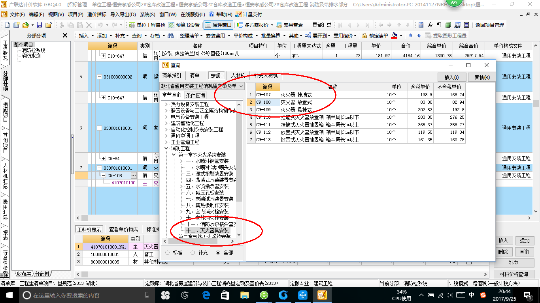Click the 插入(I) button in query dialog
The width and height of the screenshot is (540, 303).
pyautogui.click(x=452, y=77)
